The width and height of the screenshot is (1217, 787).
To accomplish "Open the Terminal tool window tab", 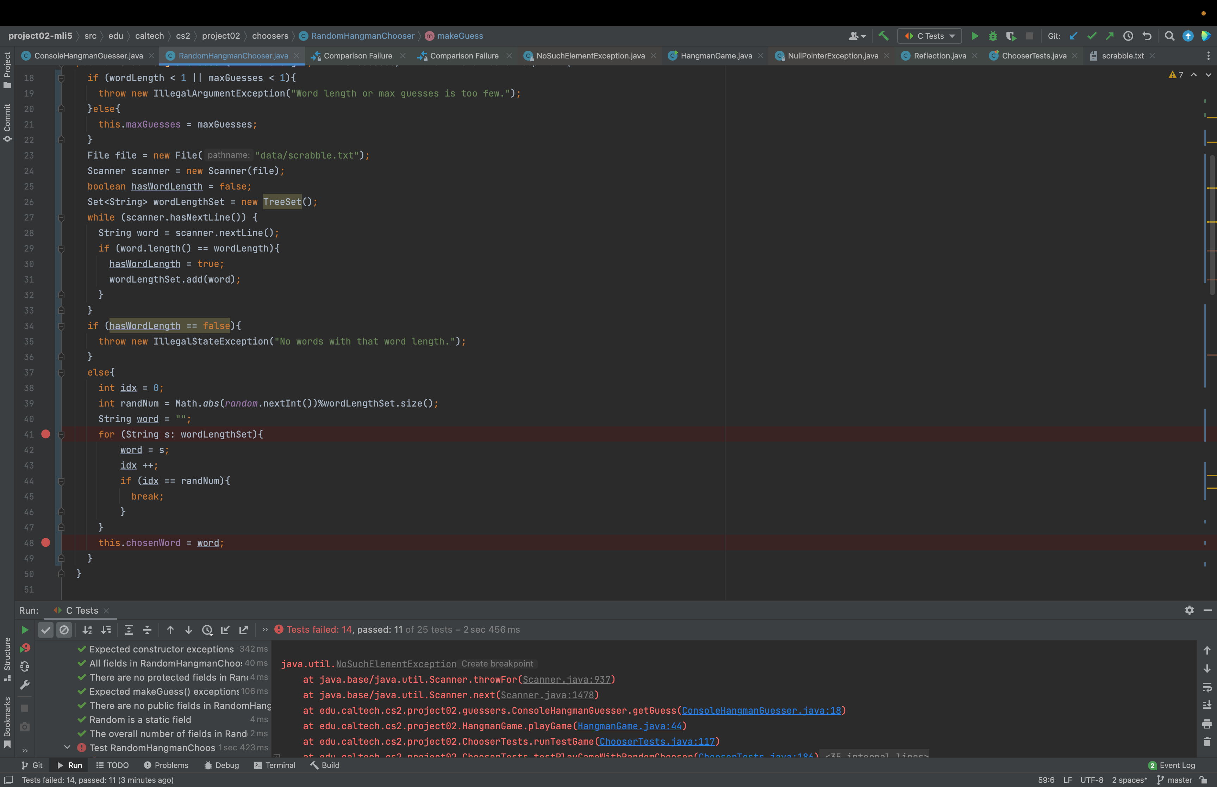I will [x=275, y=765].
